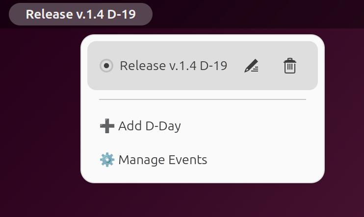Click the Release v.1.4 D-19 event label in menu
This screenshot has width=364, height=217.
pos(173,66)
